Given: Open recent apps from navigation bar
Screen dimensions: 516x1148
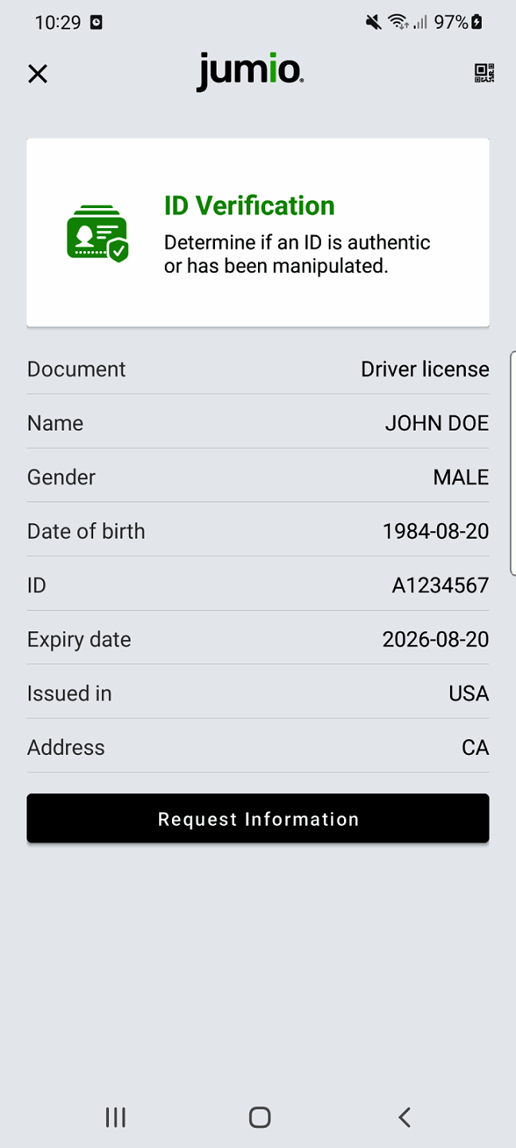Looking at the screenshot, I should pyautogui.click(x=115, y=1117).
